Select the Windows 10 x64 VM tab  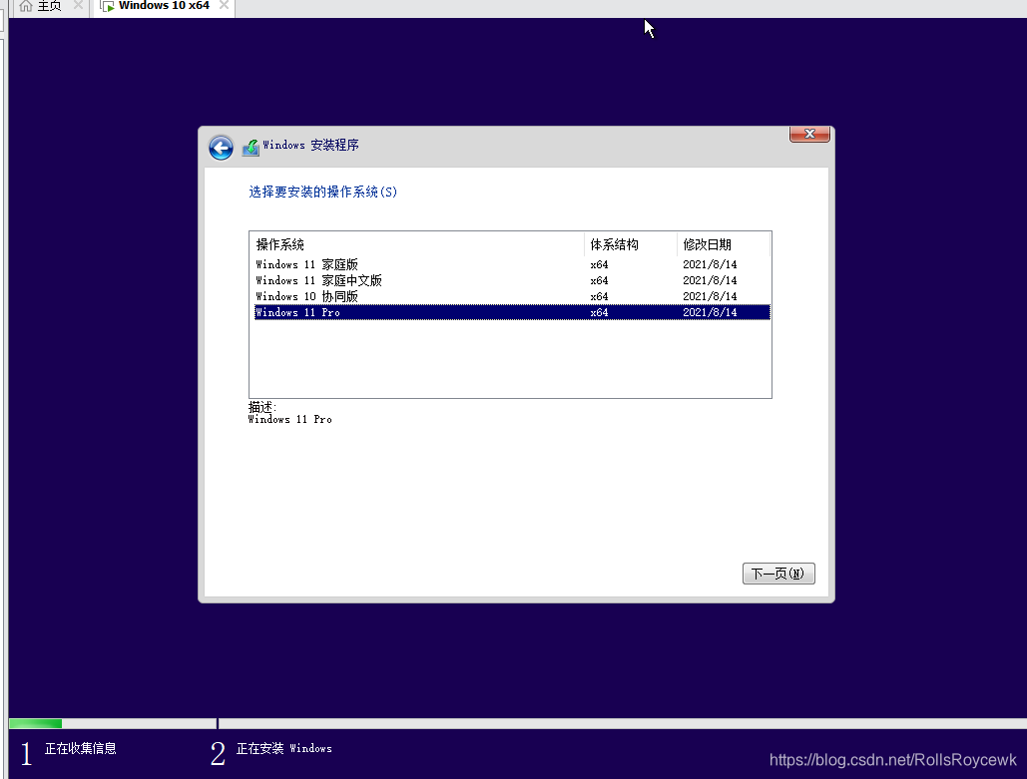click(164, 6)
